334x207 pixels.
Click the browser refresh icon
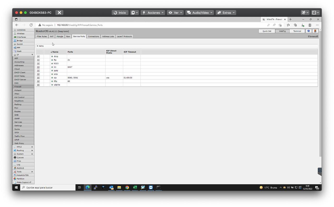coord(31,25)
